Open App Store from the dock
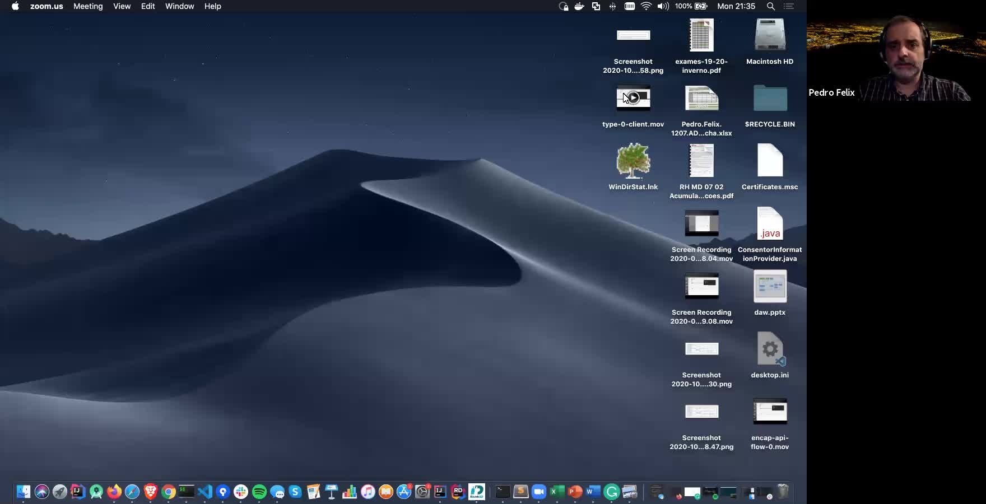 click(x=404, y=492)
